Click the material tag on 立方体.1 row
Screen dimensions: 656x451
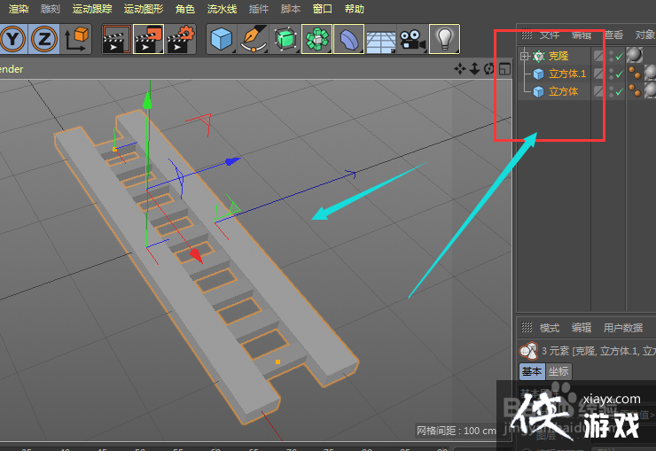pos(651,73)
